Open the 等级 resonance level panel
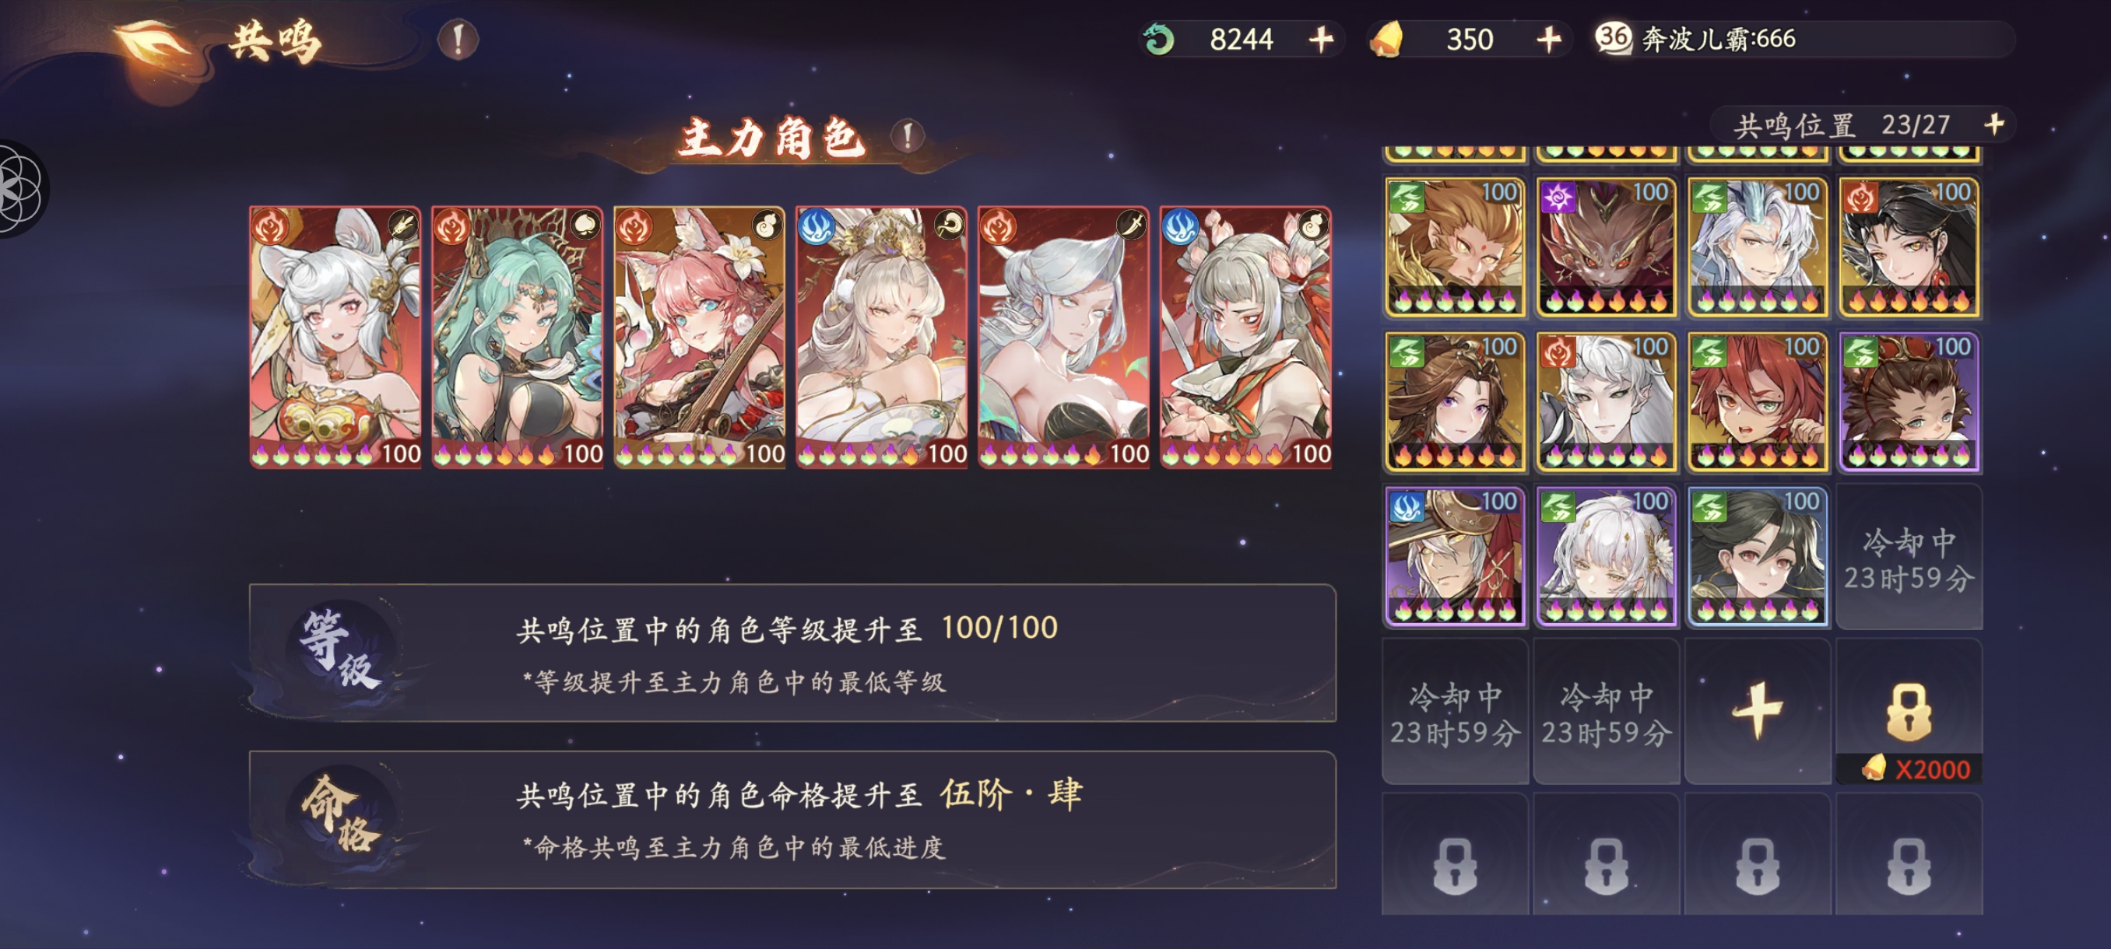 tap(792, 653)
